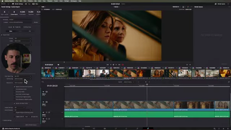The width and height of the screenshot is (231, 130).
Task: Toggle Force debayer to highest quality checkbox
Action: pos(14,99)
